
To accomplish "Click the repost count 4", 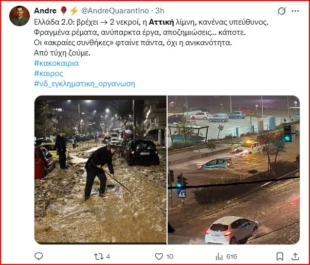I will click(108, 256).
